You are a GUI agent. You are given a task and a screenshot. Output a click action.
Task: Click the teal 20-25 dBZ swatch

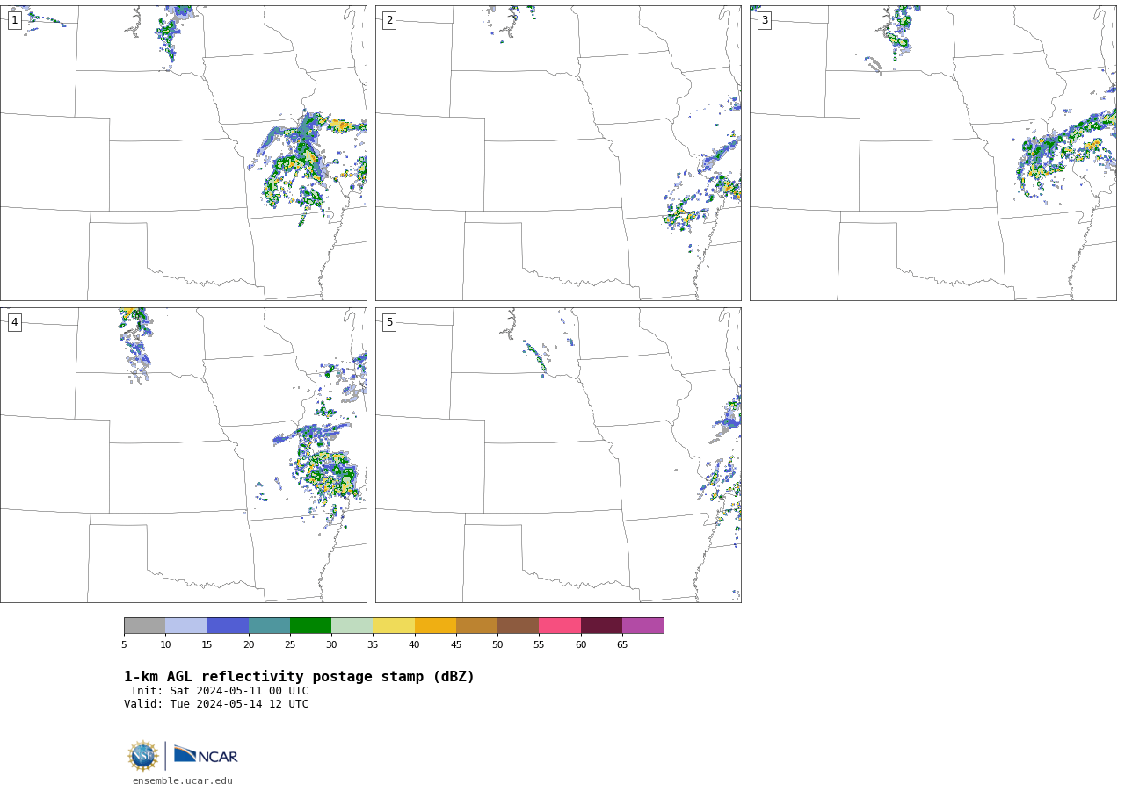pyautogui.click(x=269, y=626)
